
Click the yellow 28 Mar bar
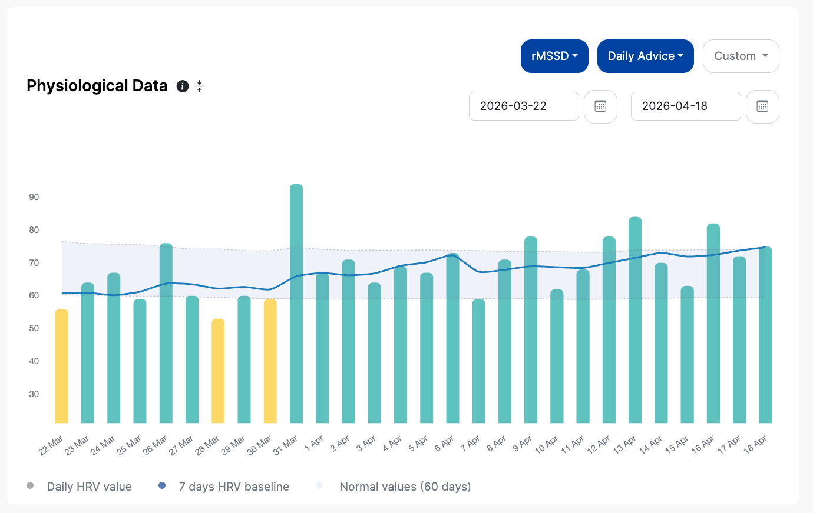click(218, 371)
